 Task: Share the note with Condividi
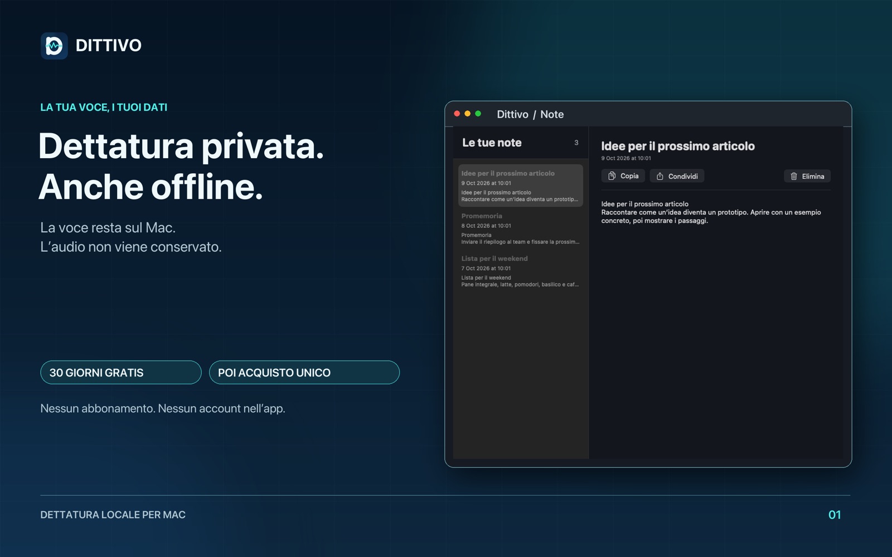677,176
